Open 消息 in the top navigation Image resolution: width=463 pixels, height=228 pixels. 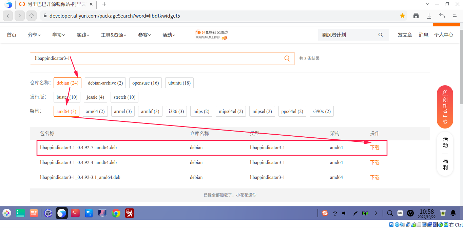(x=424, y=35)
